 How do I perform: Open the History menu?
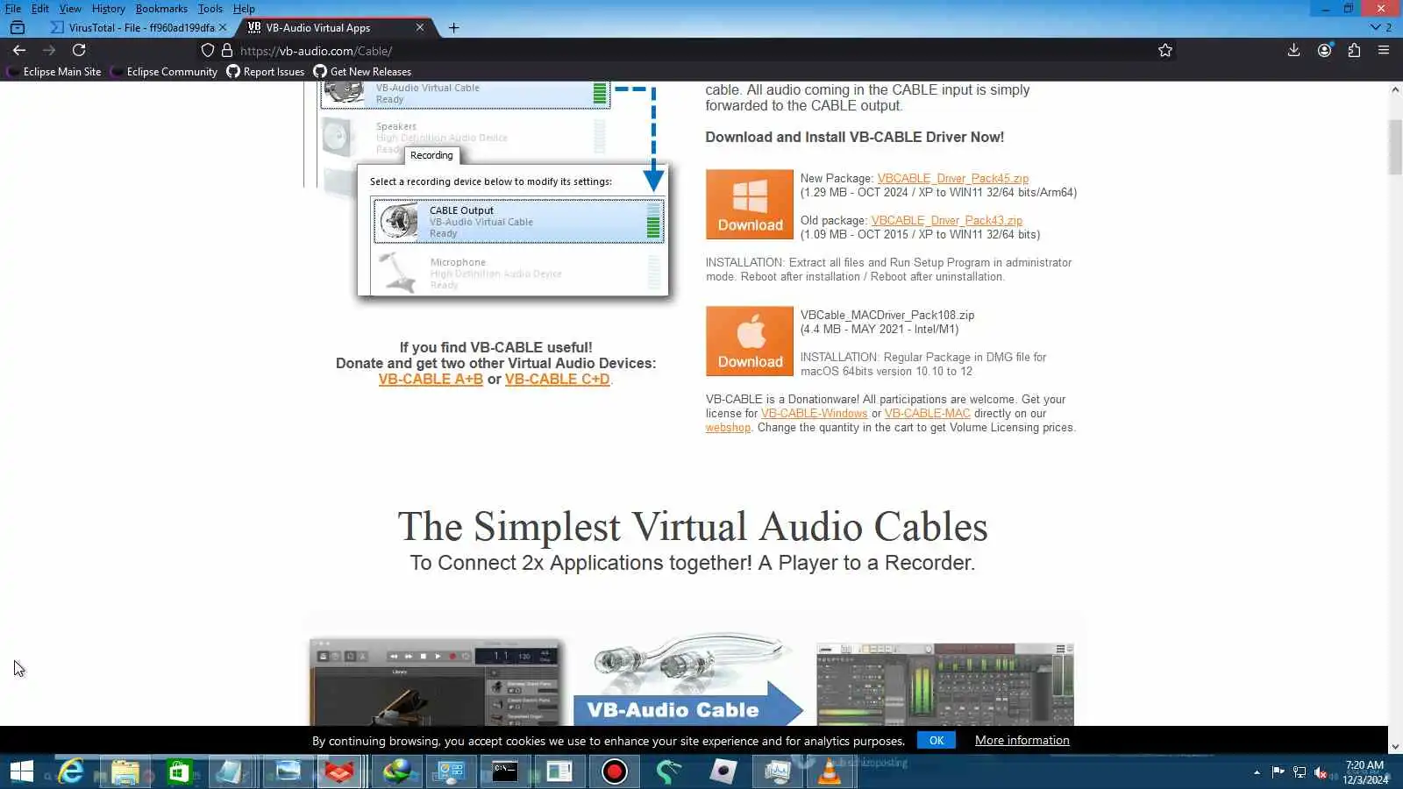(x=108, y=9)
